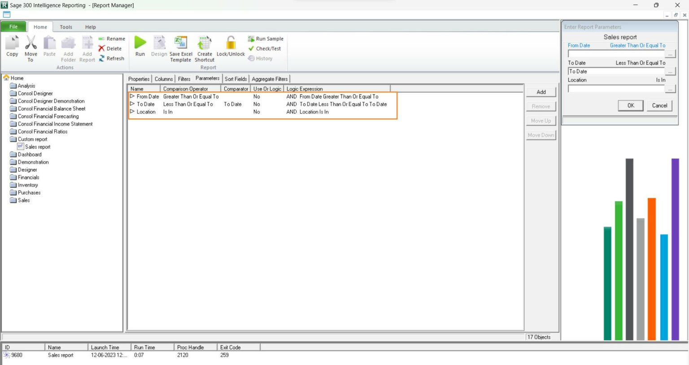Image resolution: width=689 pixels, height=365 pixels.
Task: Copy the selected report
Action: tap(12, 47)
